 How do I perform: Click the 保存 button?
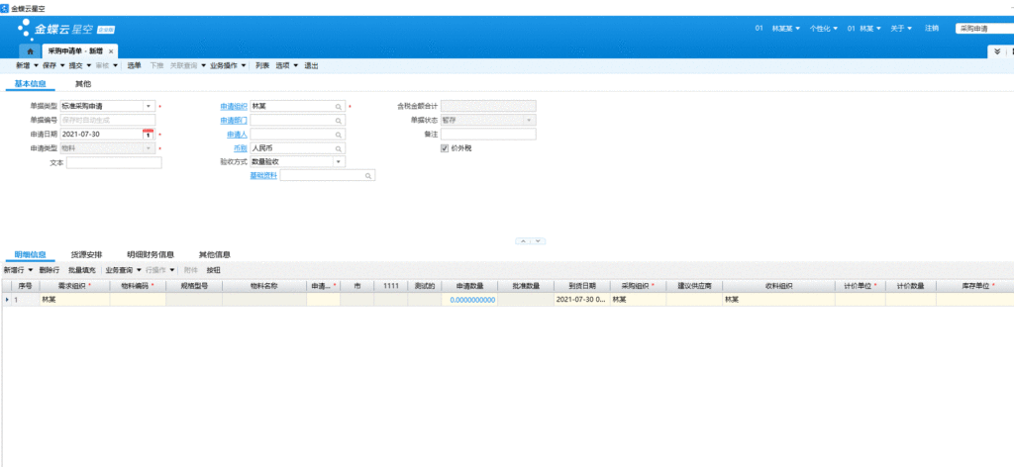[50, 66]
